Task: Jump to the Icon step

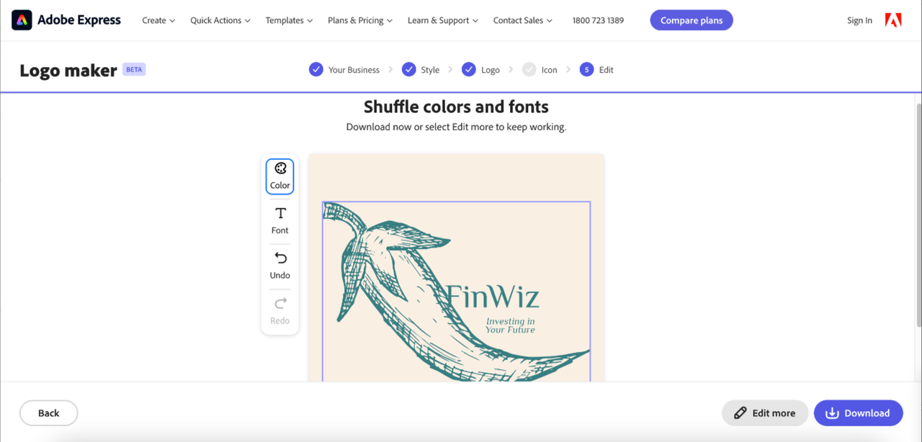Action: (x=550, y=70)
